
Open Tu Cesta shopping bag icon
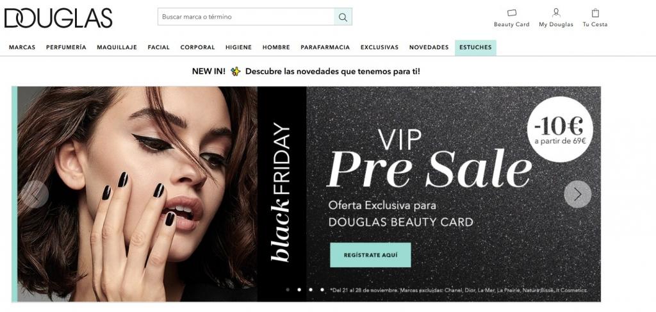click(x=595, y=13)
